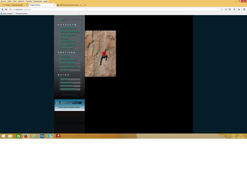The width and height of the screenshot is (247, 196).
Task: Open the Primeiros passos bookmark
Action: pos(21,14)
